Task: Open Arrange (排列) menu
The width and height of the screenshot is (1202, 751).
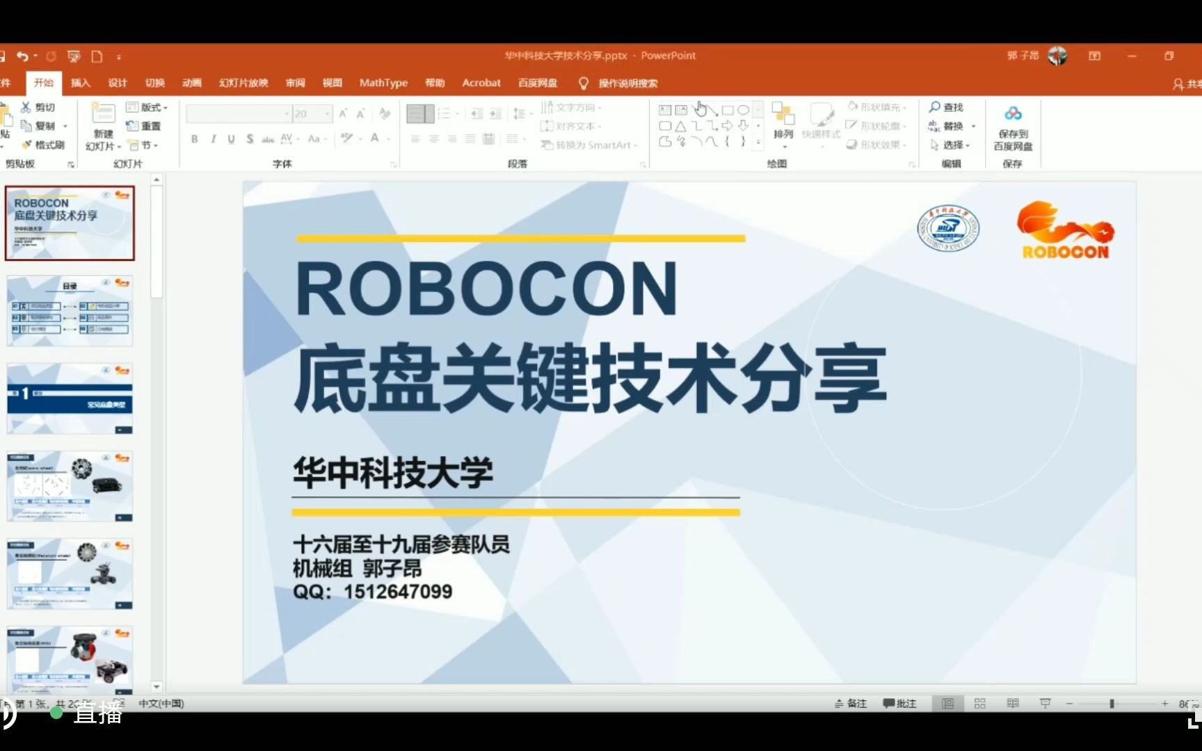Action: (783, 125)
